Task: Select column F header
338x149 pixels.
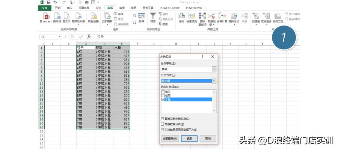Action: point(138,44)
